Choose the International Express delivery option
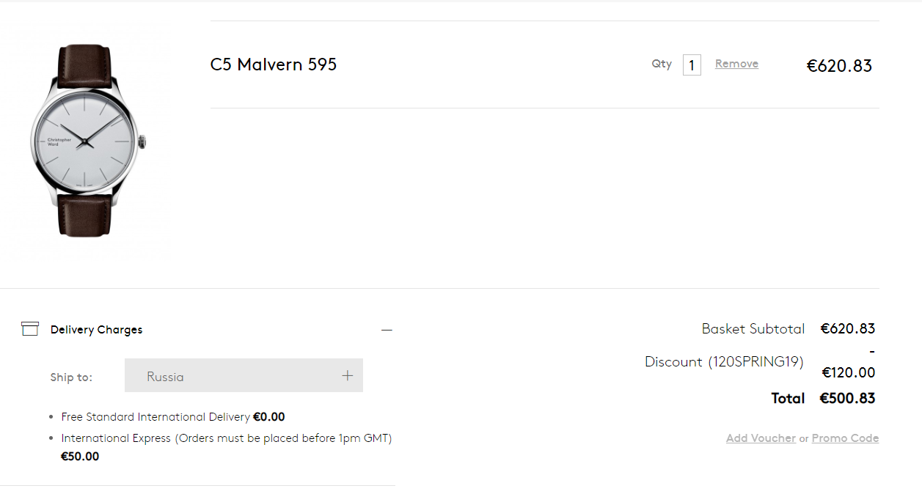The width and height of the screenshot is (922, 494). click(x=226, y=438)
